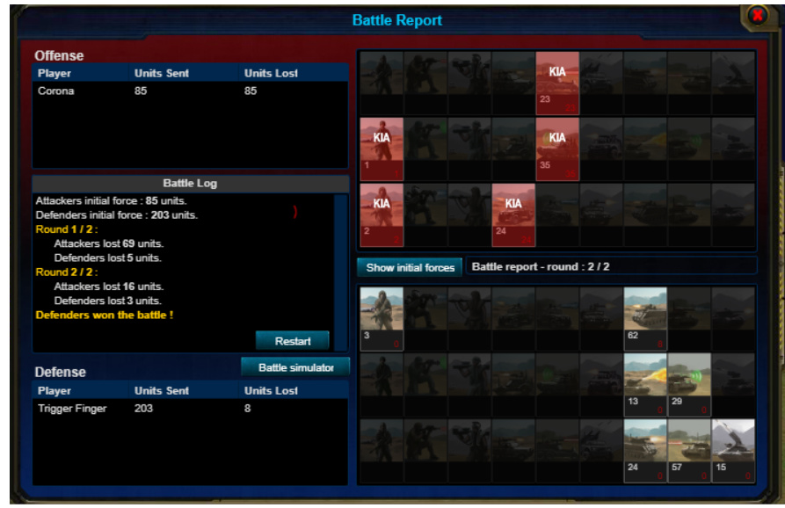Restart the battle log playback
Viewport: 785px width, 508px height.
pyautogui.click(x=293, y=341)
